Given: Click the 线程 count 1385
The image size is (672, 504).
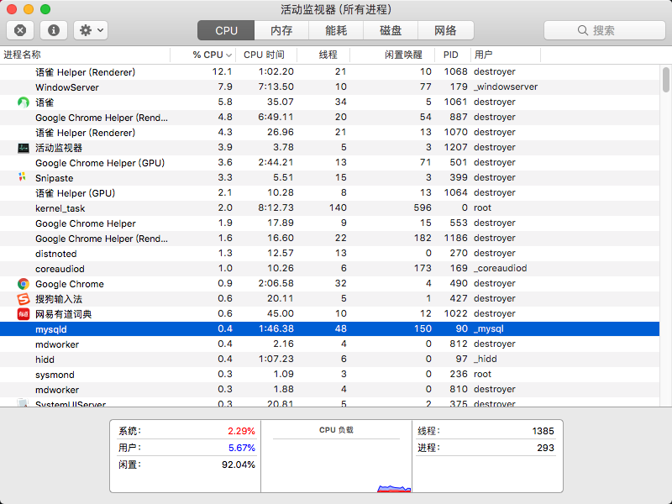Looking at the screenshot, I should coord(543,431).
